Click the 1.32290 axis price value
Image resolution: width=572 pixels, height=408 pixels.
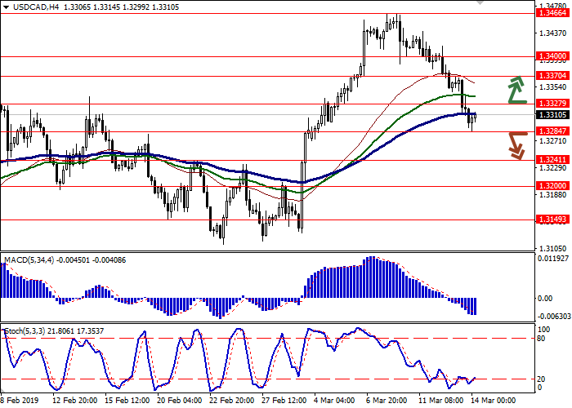553,168
